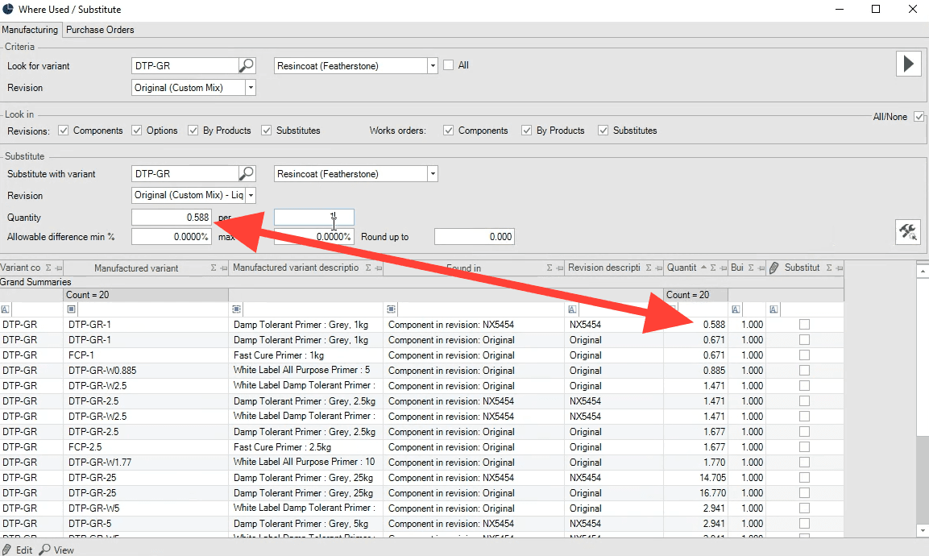Select Fast Cure Primer : 2.5kg cell
The height and width of the screenshot is (556, 929).
pyautogui.click(x=305, y=447)
